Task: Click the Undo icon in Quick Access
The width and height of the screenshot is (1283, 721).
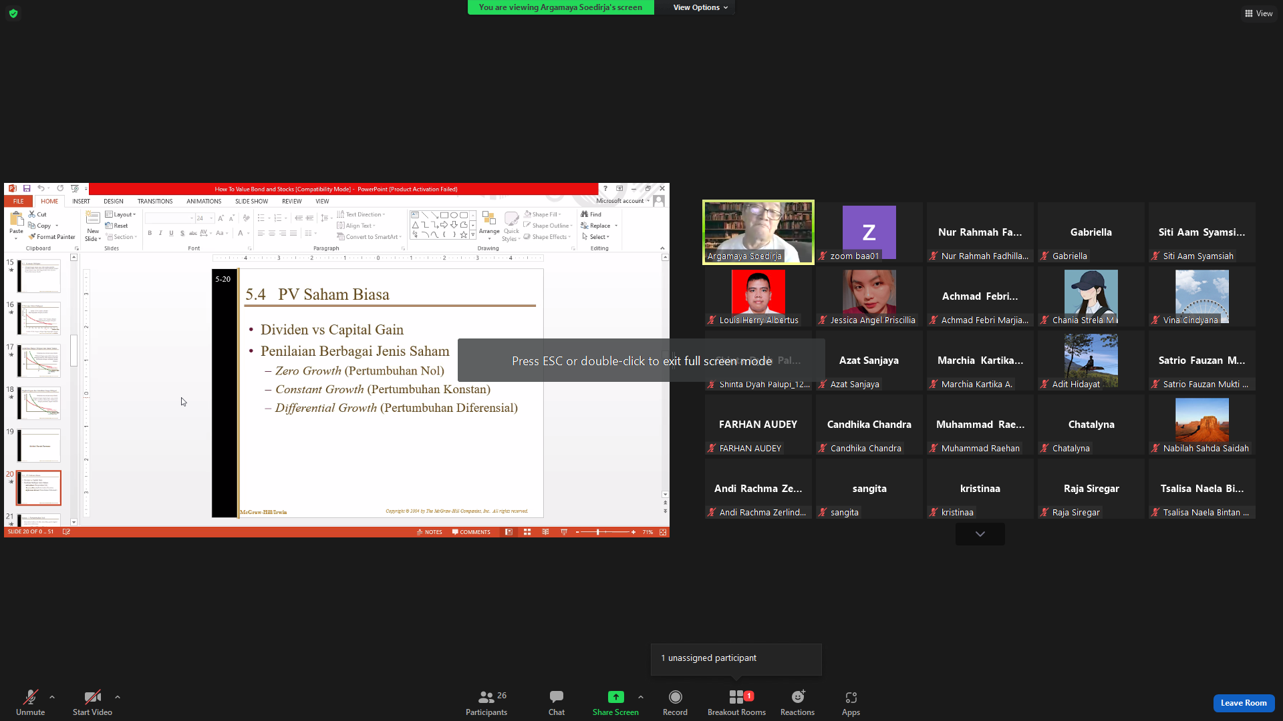Action: pyautogui.click(x=41, y=189)
